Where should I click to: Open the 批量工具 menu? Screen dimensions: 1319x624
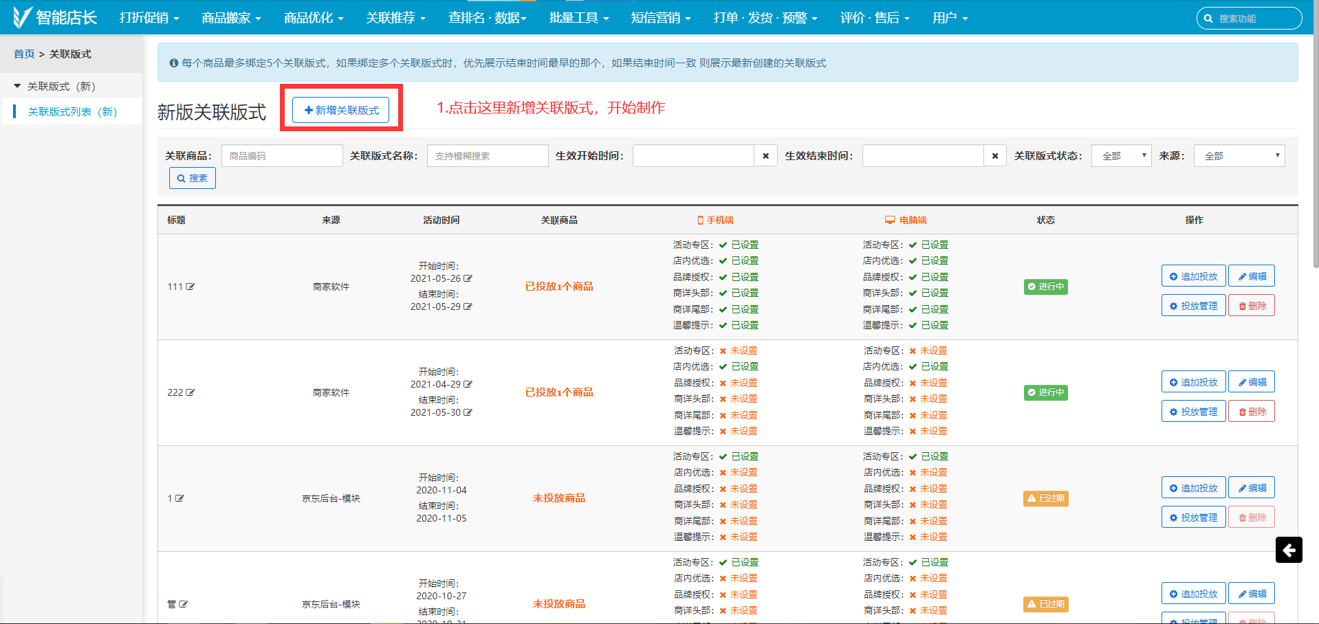pos(579,18)
